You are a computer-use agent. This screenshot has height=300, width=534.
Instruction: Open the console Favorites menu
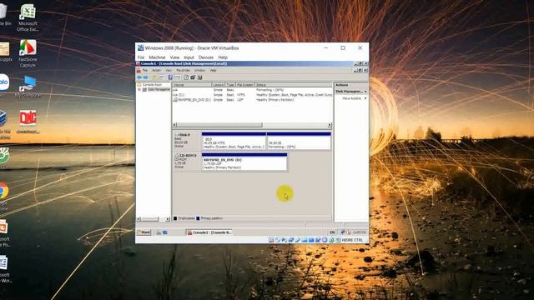[x=183, y=70]
